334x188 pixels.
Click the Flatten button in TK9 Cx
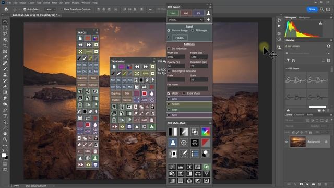(x=82, y=85)
